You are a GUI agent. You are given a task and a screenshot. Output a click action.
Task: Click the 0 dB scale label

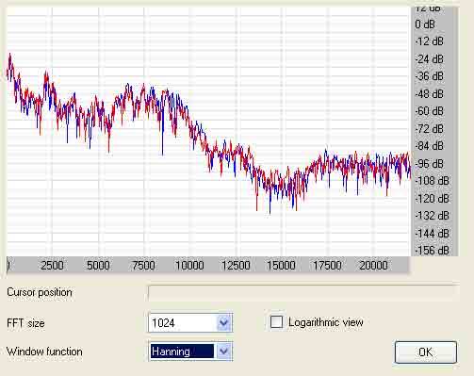pyautogui.click(x=425, y=25)
